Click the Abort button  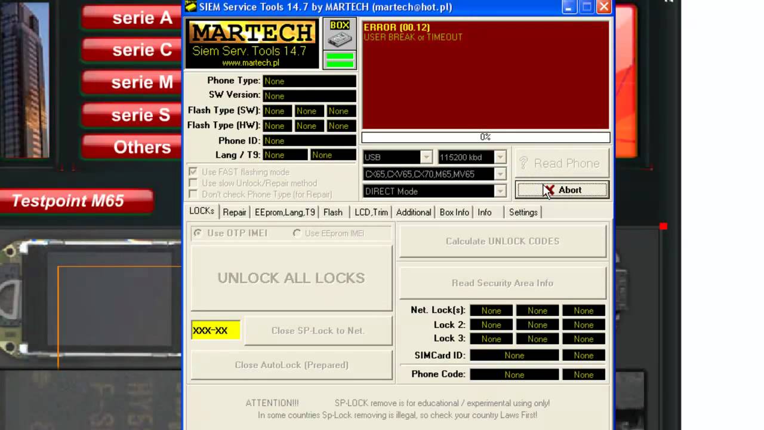(x=562, y=190)
